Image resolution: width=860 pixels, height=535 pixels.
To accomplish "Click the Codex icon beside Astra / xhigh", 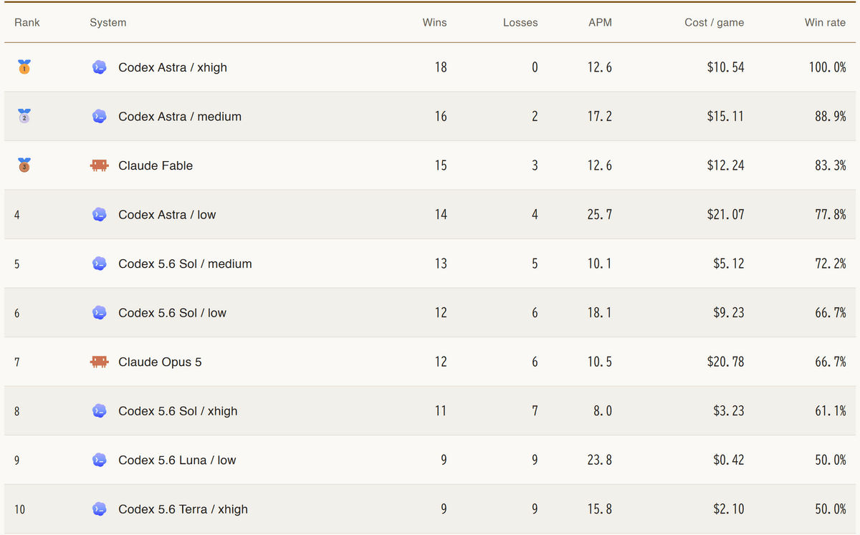I will click(100, 67).
